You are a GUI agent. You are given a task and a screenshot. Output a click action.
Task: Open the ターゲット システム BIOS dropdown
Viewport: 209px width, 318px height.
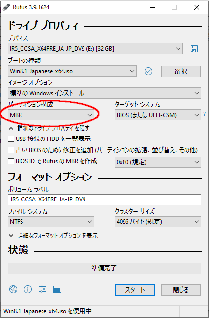tap(158, 115)
